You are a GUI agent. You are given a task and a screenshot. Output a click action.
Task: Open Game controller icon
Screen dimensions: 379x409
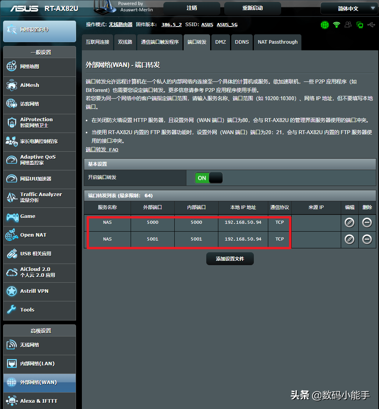pos(12,216)
